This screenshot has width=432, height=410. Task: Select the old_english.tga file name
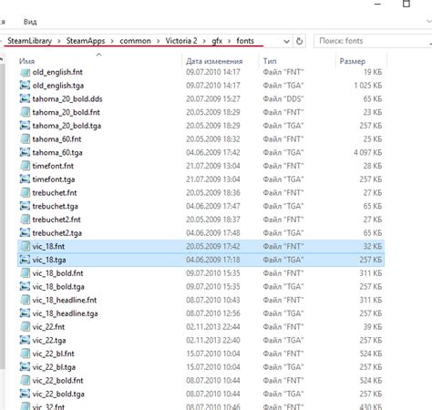(x=58, y=86)
